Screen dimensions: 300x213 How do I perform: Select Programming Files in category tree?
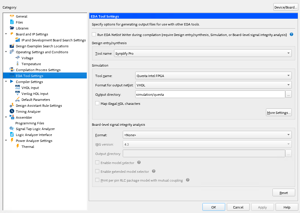pyautogui.click(x=29, y=123)
